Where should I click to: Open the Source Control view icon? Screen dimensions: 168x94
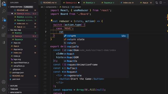3,19
